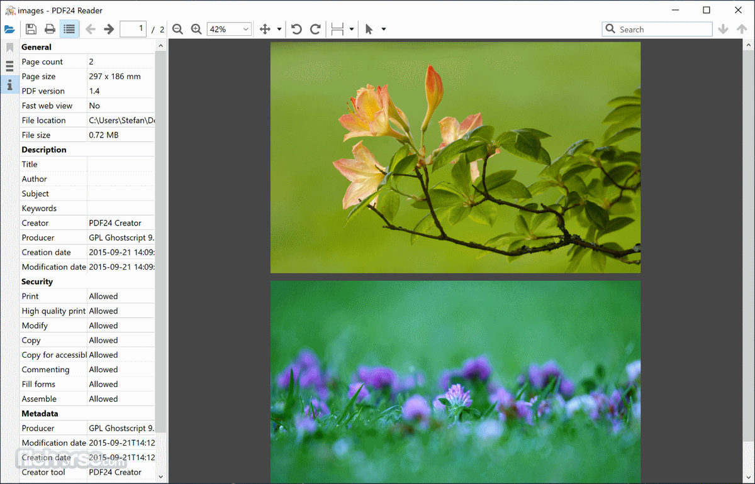Click the Creator tool row label
Screen dimensions: 755x484
click(43, 472)
